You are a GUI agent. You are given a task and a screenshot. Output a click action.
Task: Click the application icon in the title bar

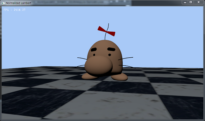(x=3, y=3)
